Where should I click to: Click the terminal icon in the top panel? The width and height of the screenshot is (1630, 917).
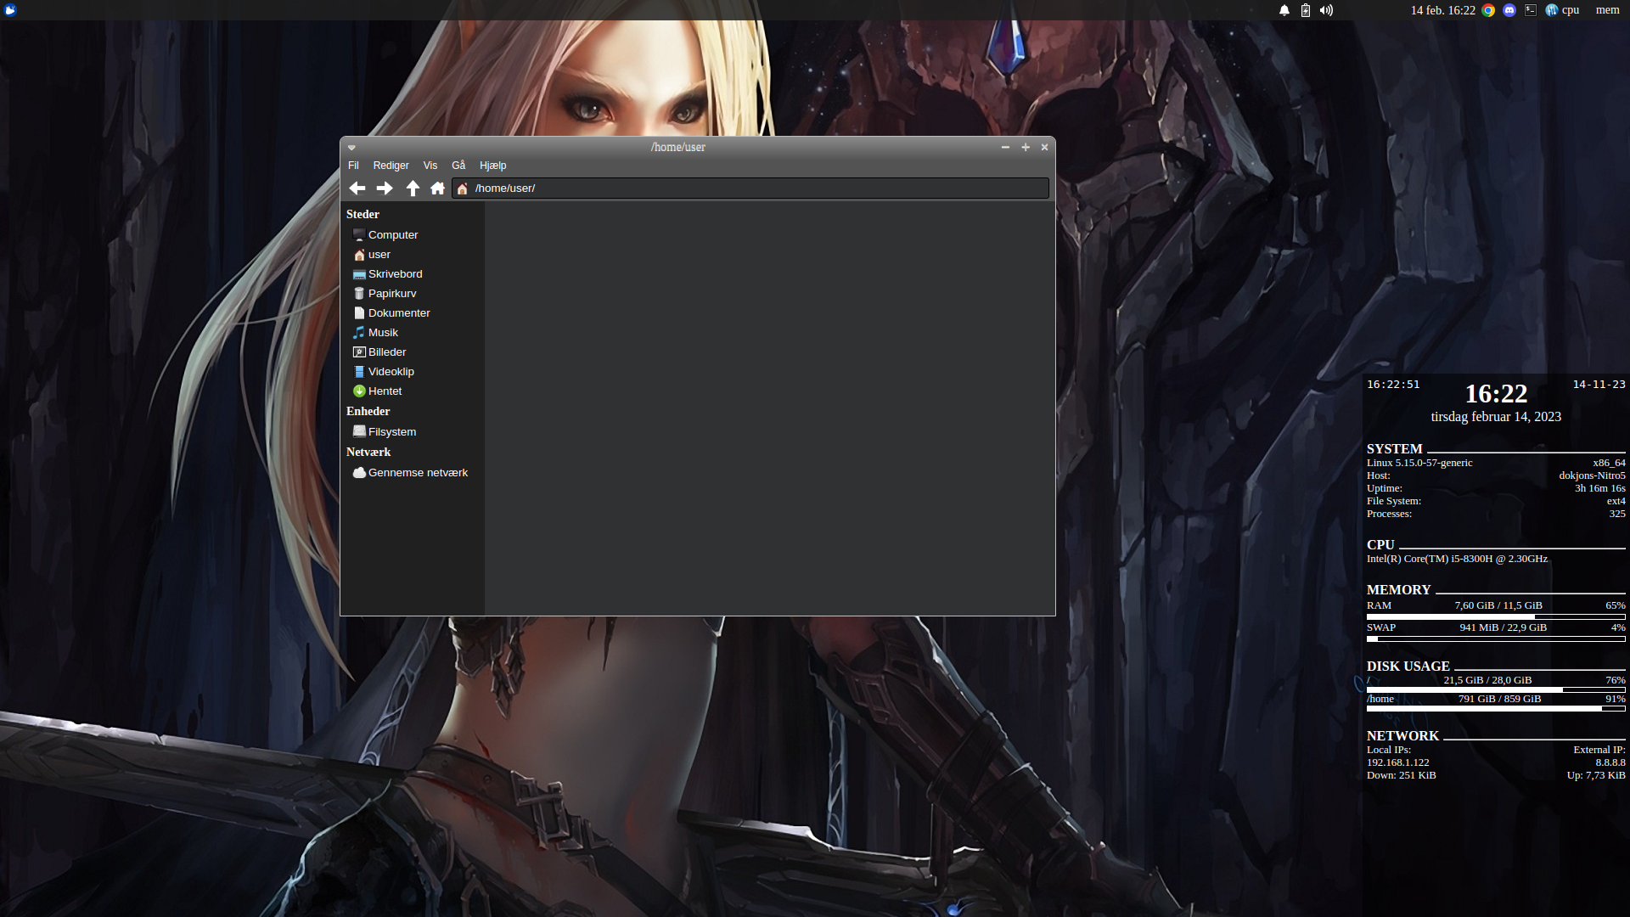[x=1531, y=10]
